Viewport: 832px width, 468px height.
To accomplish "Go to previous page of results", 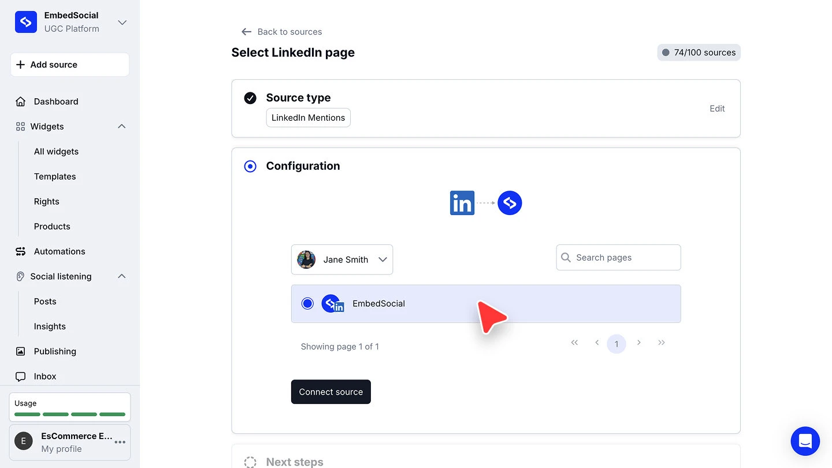I will click(x=597, y=343).
